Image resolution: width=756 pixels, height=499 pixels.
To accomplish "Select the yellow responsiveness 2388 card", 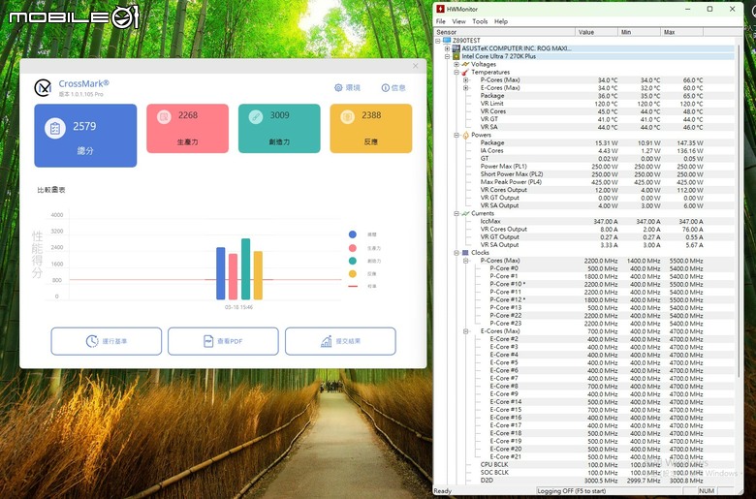I will point(371,128).
